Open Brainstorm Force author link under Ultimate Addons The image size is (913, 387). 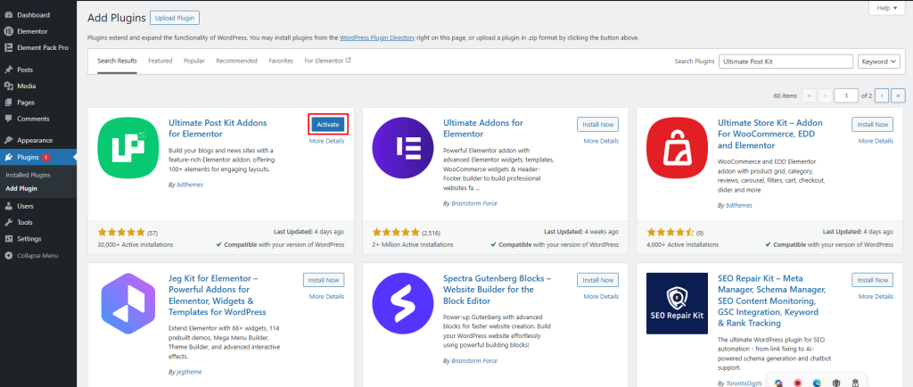[x=474, y=203]
